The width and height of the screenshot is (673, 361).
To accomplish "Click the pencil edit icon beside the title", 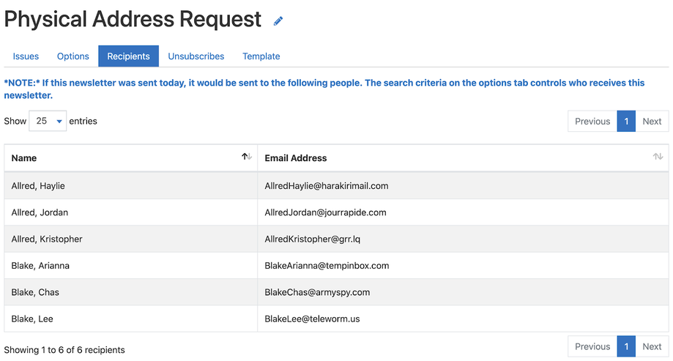I will (278, 21).
